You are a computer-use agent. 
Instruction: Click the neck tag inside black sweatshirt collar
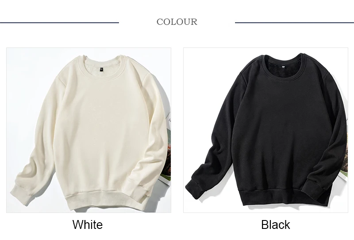pyautogui.click(x=283, y=67)
